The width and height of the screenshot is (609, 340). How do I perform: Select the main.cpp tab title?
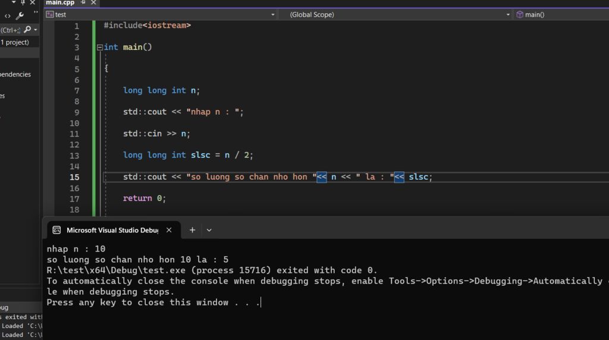point(60,3)
